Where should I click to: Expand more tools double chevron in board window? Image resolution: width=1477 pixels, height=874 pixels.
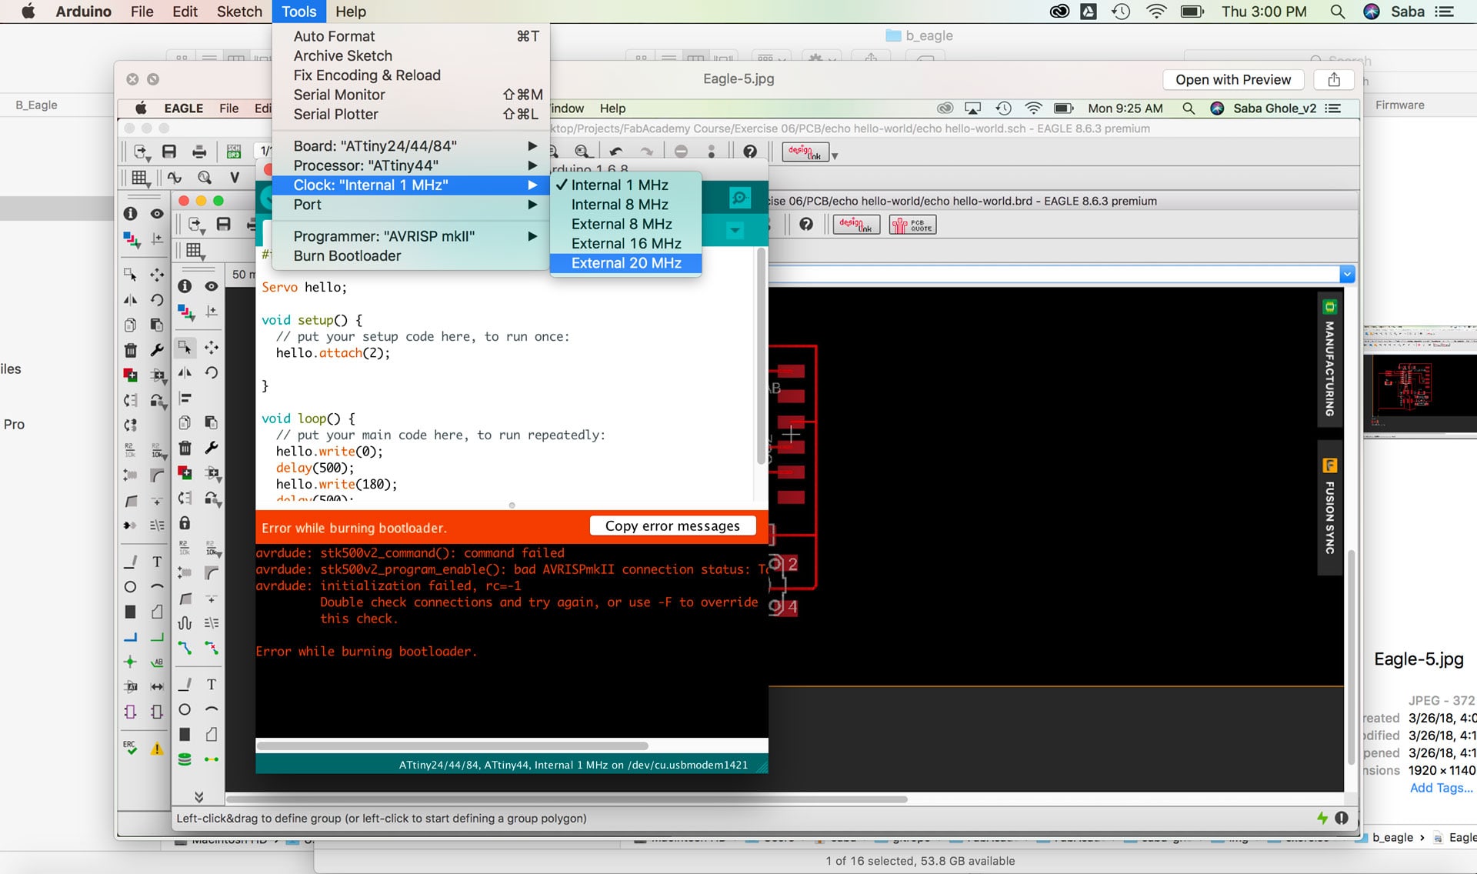tap(198, 797)
